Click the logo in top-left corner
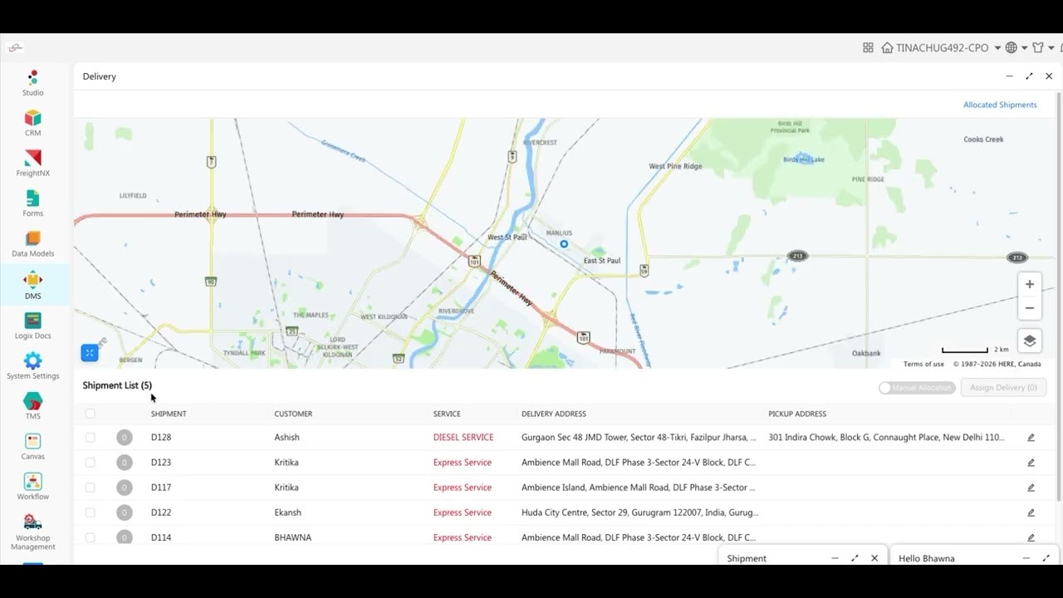The image size is (1063, 598). 16,48
